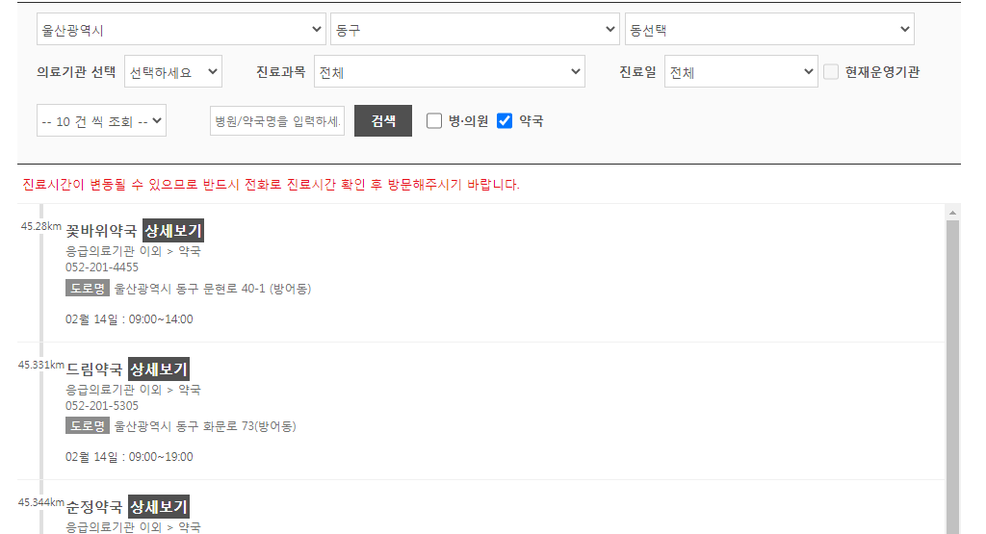The height and width of the screenshot is (534, 986).
Task: Click the 45.28km distance label
Action: tap(40, 226)
